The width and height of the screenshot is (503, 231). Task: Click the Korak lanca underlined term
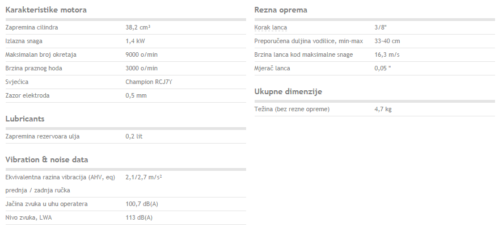point(270,28)
